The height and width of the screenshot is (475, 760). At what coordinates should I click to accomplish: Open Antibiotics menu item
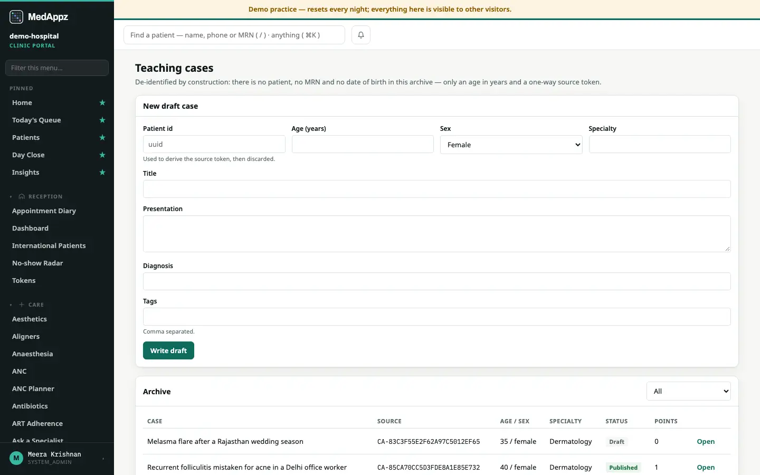click(x=30, y=406)
